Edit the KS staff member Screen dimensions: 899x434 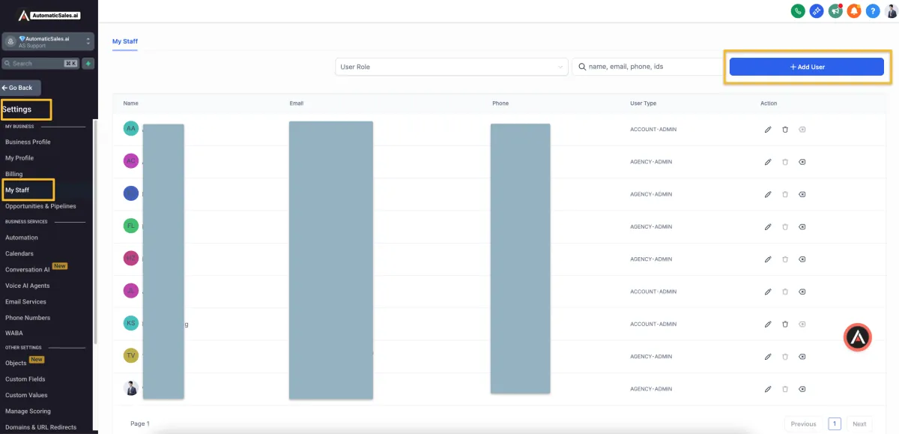pos(768,324)
